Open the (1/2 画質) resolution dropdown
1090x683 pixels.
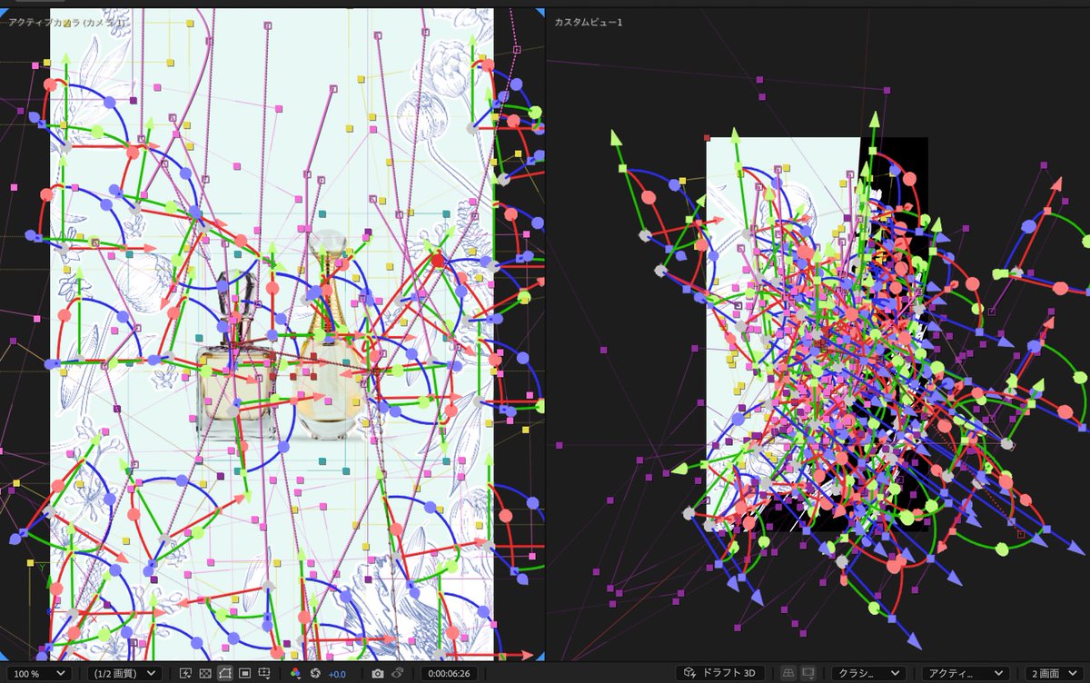click(126, 674)
